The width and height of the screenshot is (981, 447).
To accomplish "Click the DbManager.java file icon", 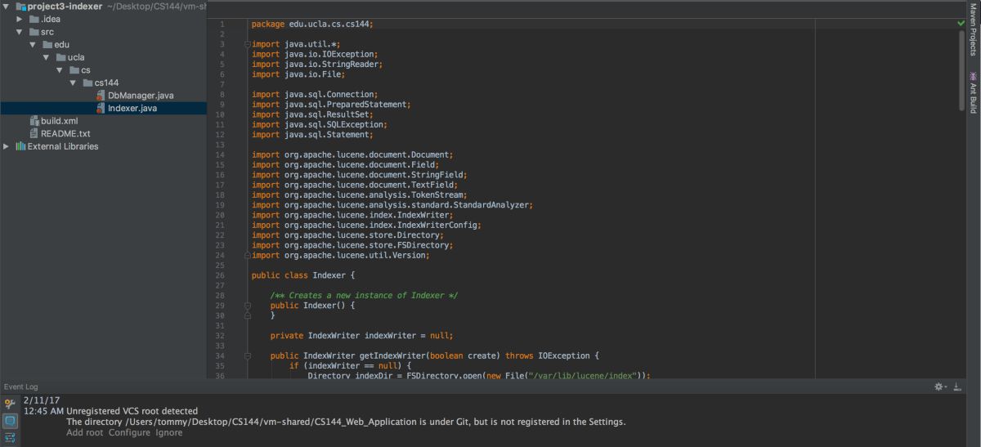I will coord(100,96).
